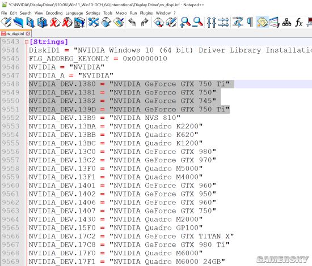This screenshot has width=312, height=266.
Task: Click the Close All documents icon
Action: click(x=67, y=22)
